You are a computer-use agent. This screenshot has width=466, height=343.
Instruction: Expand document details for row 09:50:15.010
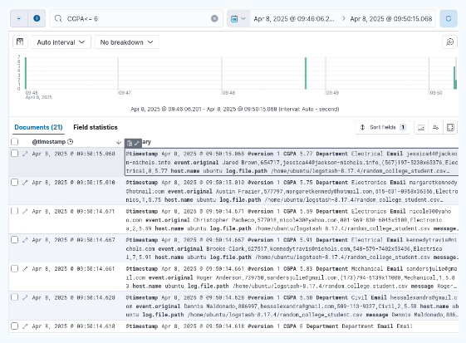(x=25, y=183)
